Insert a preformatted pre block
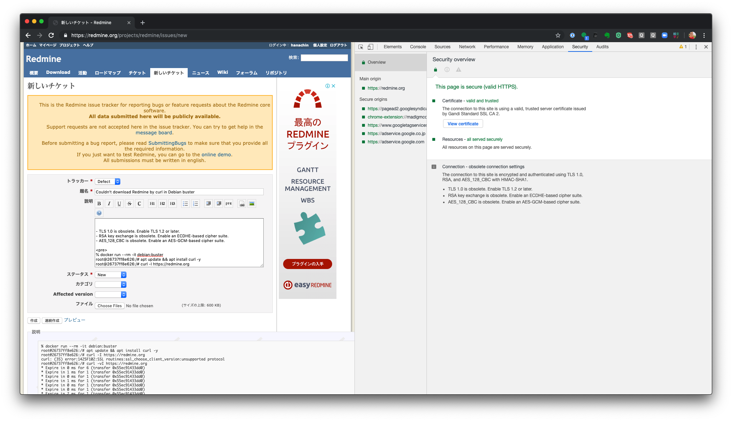Image resolution: width=732 pixels, height=421 pixels. coord(229,203)
